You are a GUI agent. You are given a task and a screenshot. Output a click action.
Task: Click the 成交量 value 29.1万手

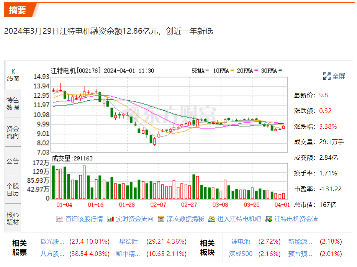click(332, 142)
